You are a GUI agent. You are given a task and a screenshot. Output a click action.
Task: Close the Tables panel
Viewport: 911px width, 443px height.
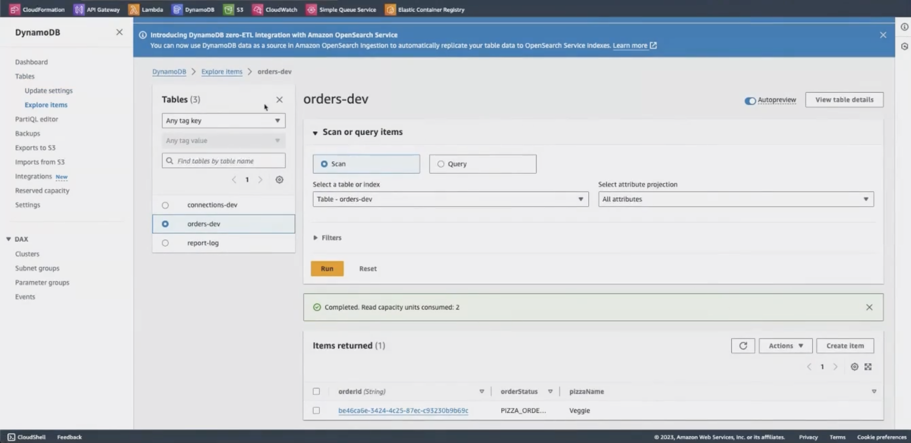coord(279,100)
